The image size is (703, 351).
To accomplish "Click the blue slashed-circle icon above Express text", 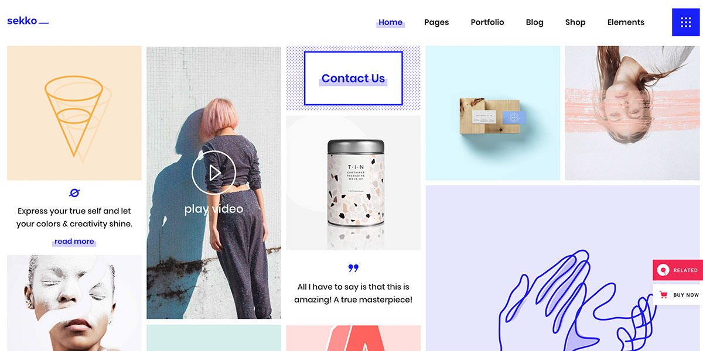I will 74,193.
